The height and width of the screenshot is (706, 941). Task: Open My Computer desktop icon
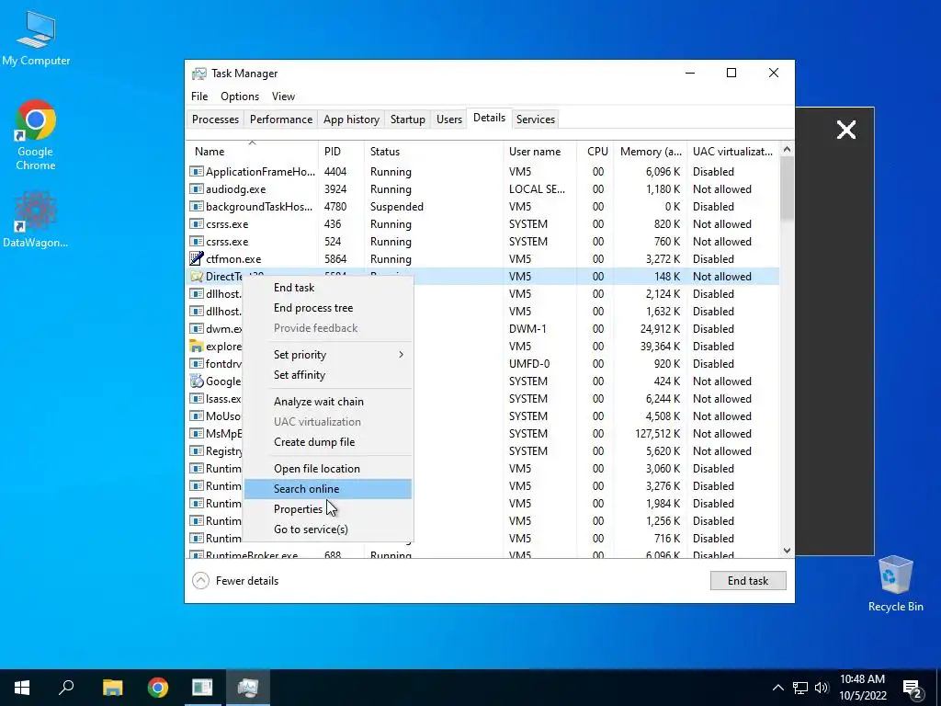tap(36, 39)
